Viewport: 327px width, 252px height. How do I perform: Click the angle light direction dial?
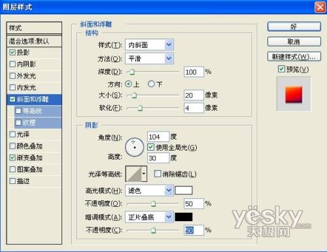(x=134, y=147)
